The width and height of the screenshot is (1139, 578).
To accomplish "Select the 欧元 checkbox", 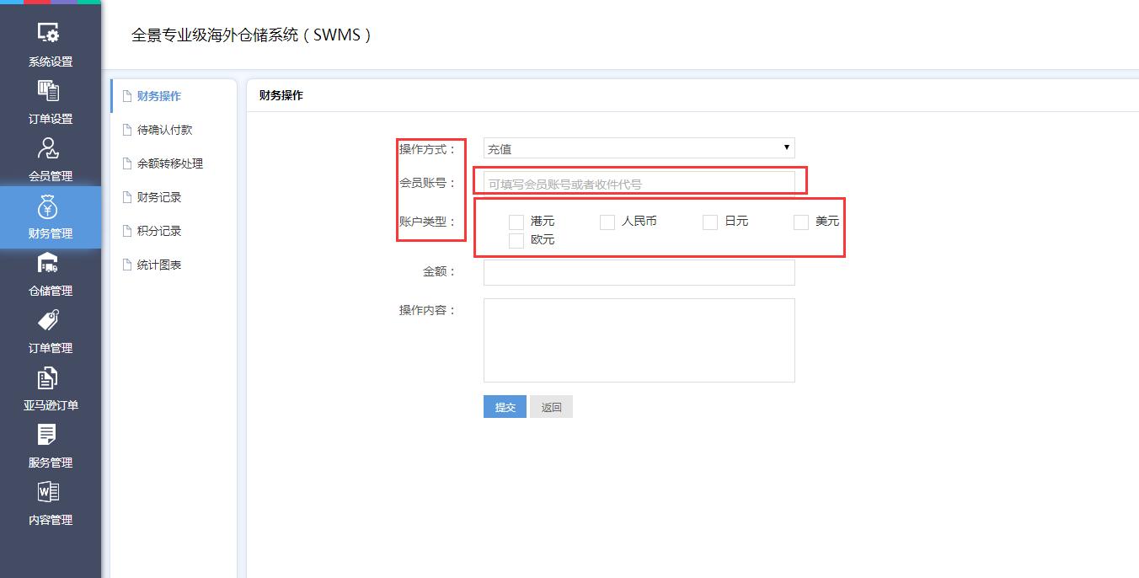I will point(516,239).
